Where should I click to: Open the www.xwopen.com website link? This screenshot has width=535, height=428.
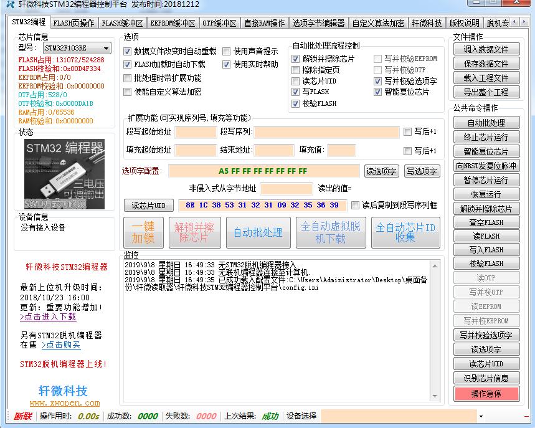(64, 403)
